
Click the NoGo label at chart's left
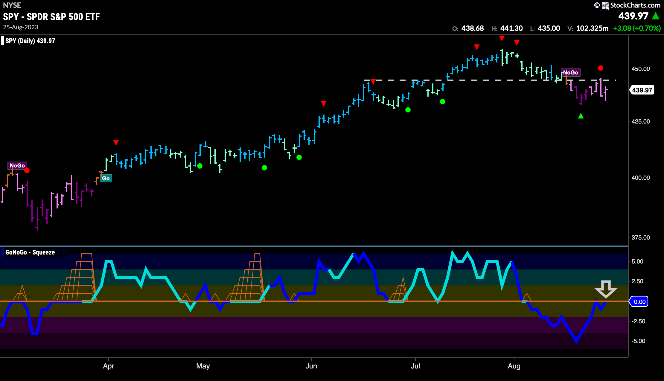[17, 165]
